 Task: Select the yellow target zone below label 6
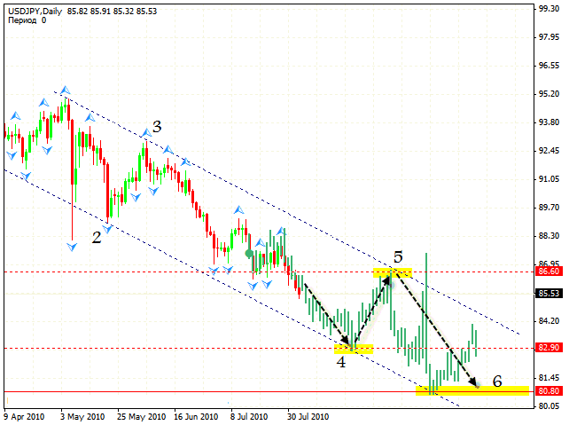[472, 390]
